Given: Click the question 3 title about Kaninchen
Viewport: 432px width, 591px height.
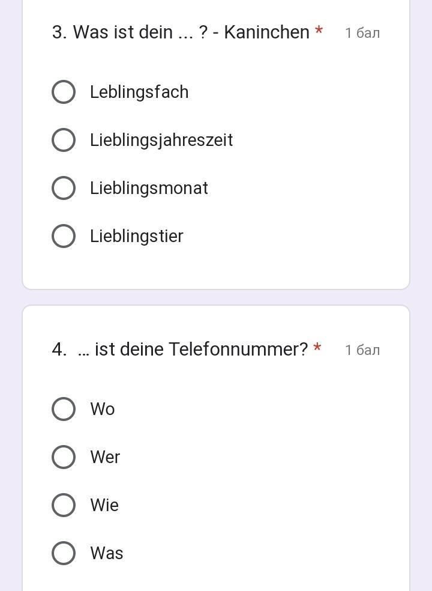Looking at the screenshot, I should [181, 32].
